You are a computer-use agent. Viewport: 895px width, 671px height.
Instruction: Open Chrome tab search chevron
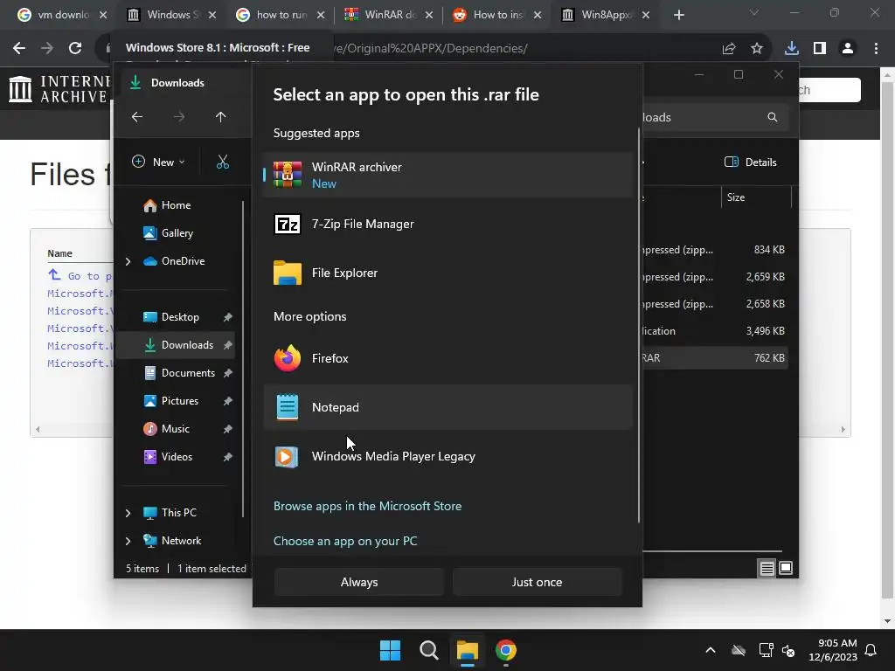754,12
